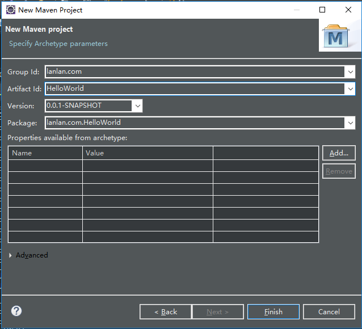362x329 pixels.
Task: Click the Version label
Action: coord(21,106)
